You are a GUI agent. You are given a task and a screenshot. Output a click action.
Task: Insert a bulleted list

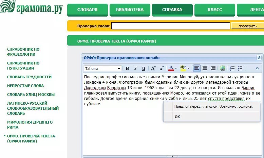[240, 69]
